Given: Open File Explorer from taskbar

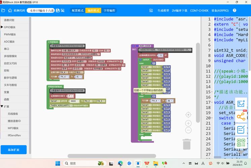Looking at the screenshot, I should pos(155,163).
